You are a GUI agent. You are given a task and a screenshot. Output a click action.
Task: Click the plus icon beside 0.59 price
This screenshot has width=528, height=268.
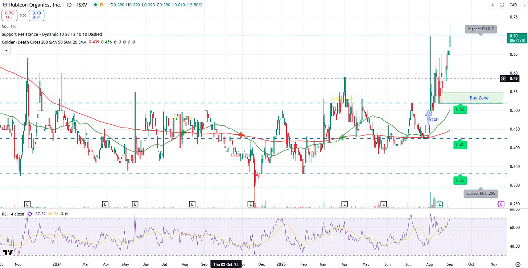tap(503, 78)
